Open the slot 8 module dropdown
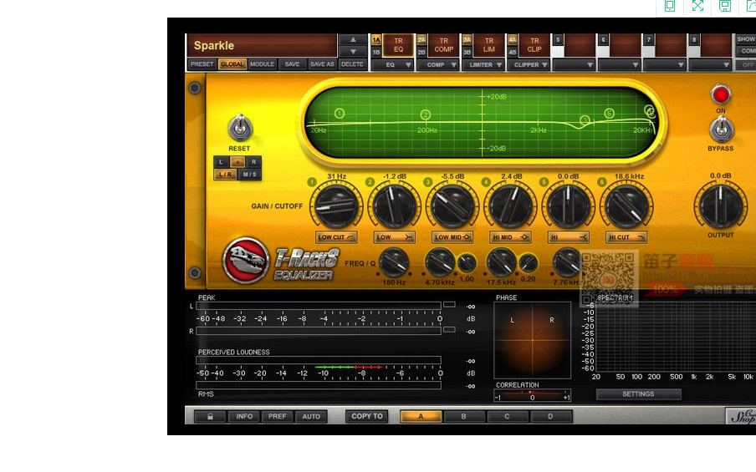The width and height of the screenshot is (756, 472). click(x=710, y=64)
